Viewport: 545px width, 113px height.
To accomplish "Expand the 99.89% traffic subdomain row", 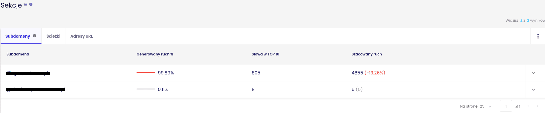I will point(533,73).
